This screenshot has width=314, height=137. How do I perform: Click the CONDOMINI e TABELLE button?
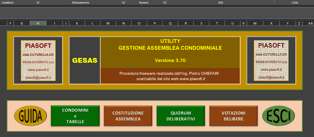point(75,116)
